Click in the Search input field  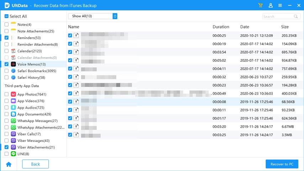[x=278, y=16]
